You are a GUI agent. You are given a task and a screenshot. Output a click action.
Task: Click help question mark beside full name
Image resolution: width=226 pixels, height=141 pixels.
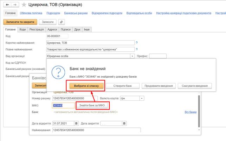point(137,49)
